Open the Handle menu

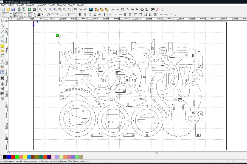[x=41, y=5]
